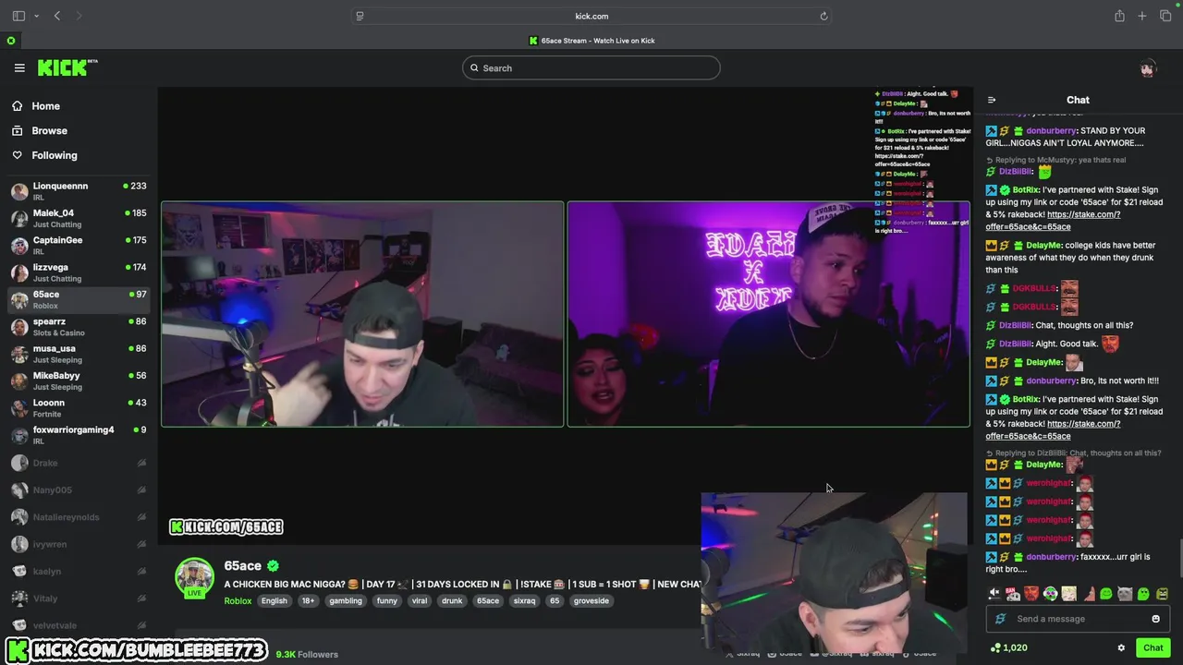Click the green Chat send button
The height and width of the screenshot is (665, 1183).
click(1153, 647)
